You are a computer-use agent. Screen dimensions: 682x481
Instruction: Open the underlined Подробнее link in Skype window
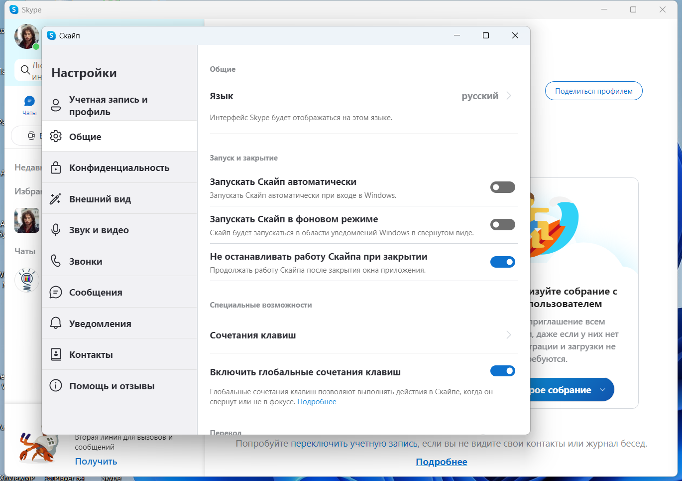pos(442,462)
